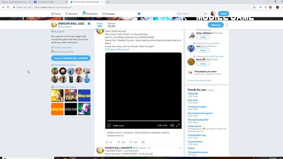Open Connect other address books link

(x=199, y=80)
